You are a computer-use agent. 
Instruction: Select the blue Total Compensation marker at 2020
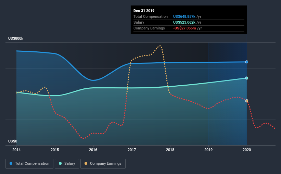pos(247,62)
